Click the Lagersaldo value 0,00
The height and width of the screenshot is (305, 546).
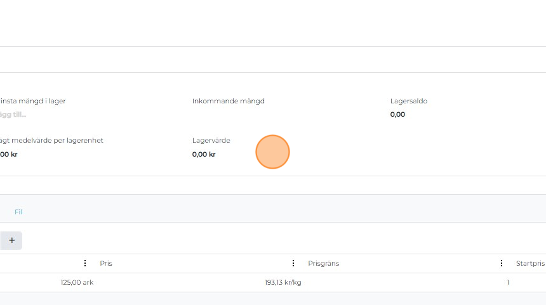pos(397,115)
